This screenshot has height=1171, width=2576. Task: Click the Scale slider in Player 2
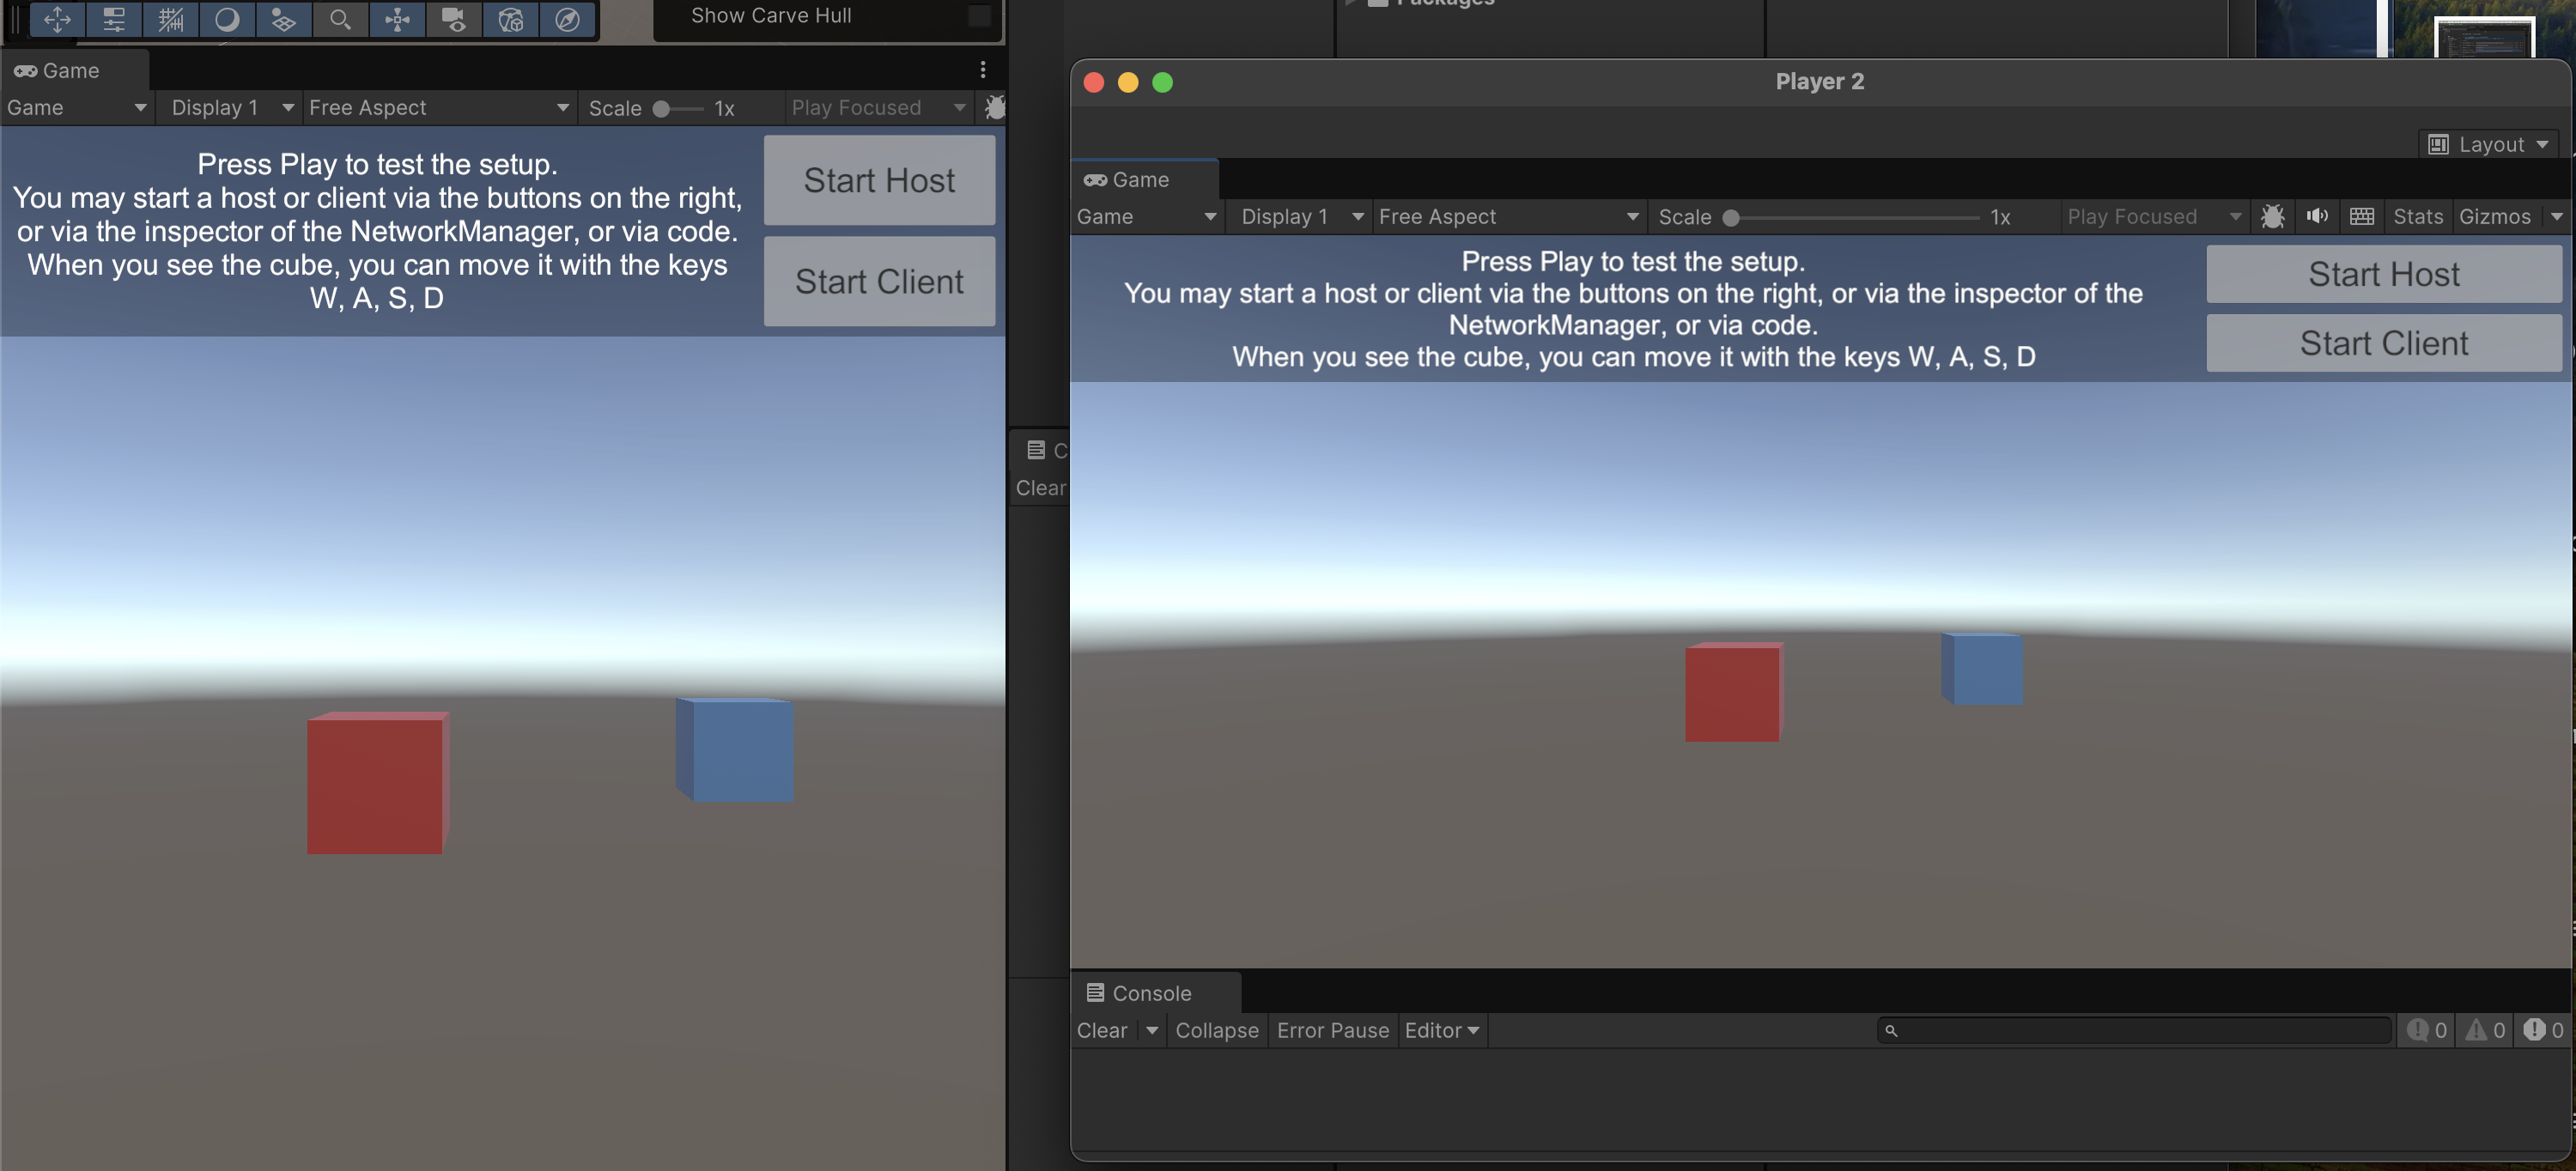(x=1732, y=216)
